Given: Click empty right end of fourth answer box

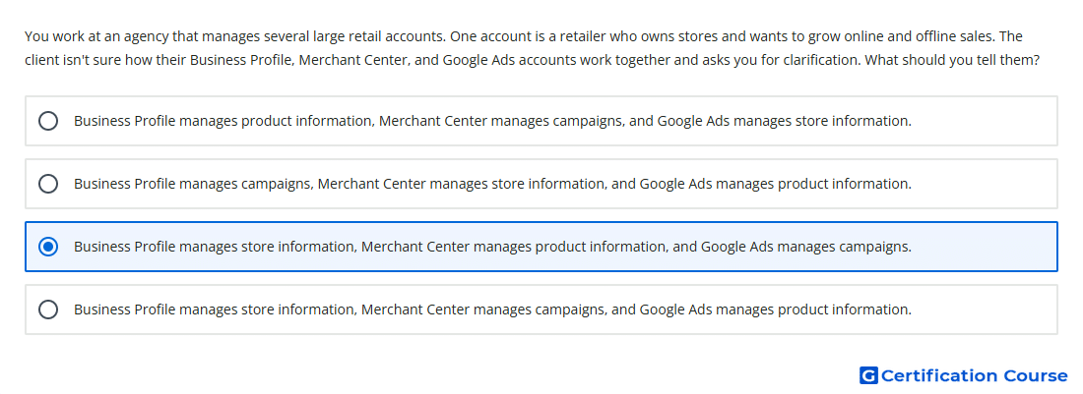Looking at the screenshot, I should [x=985, y=310].
